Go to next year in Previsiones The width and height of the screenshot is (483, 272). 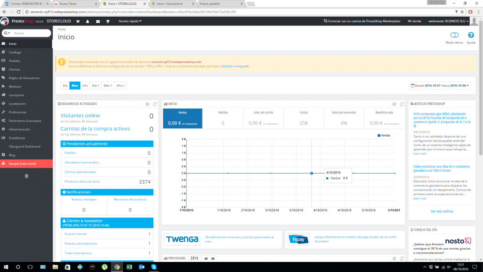tap(213, 258)
